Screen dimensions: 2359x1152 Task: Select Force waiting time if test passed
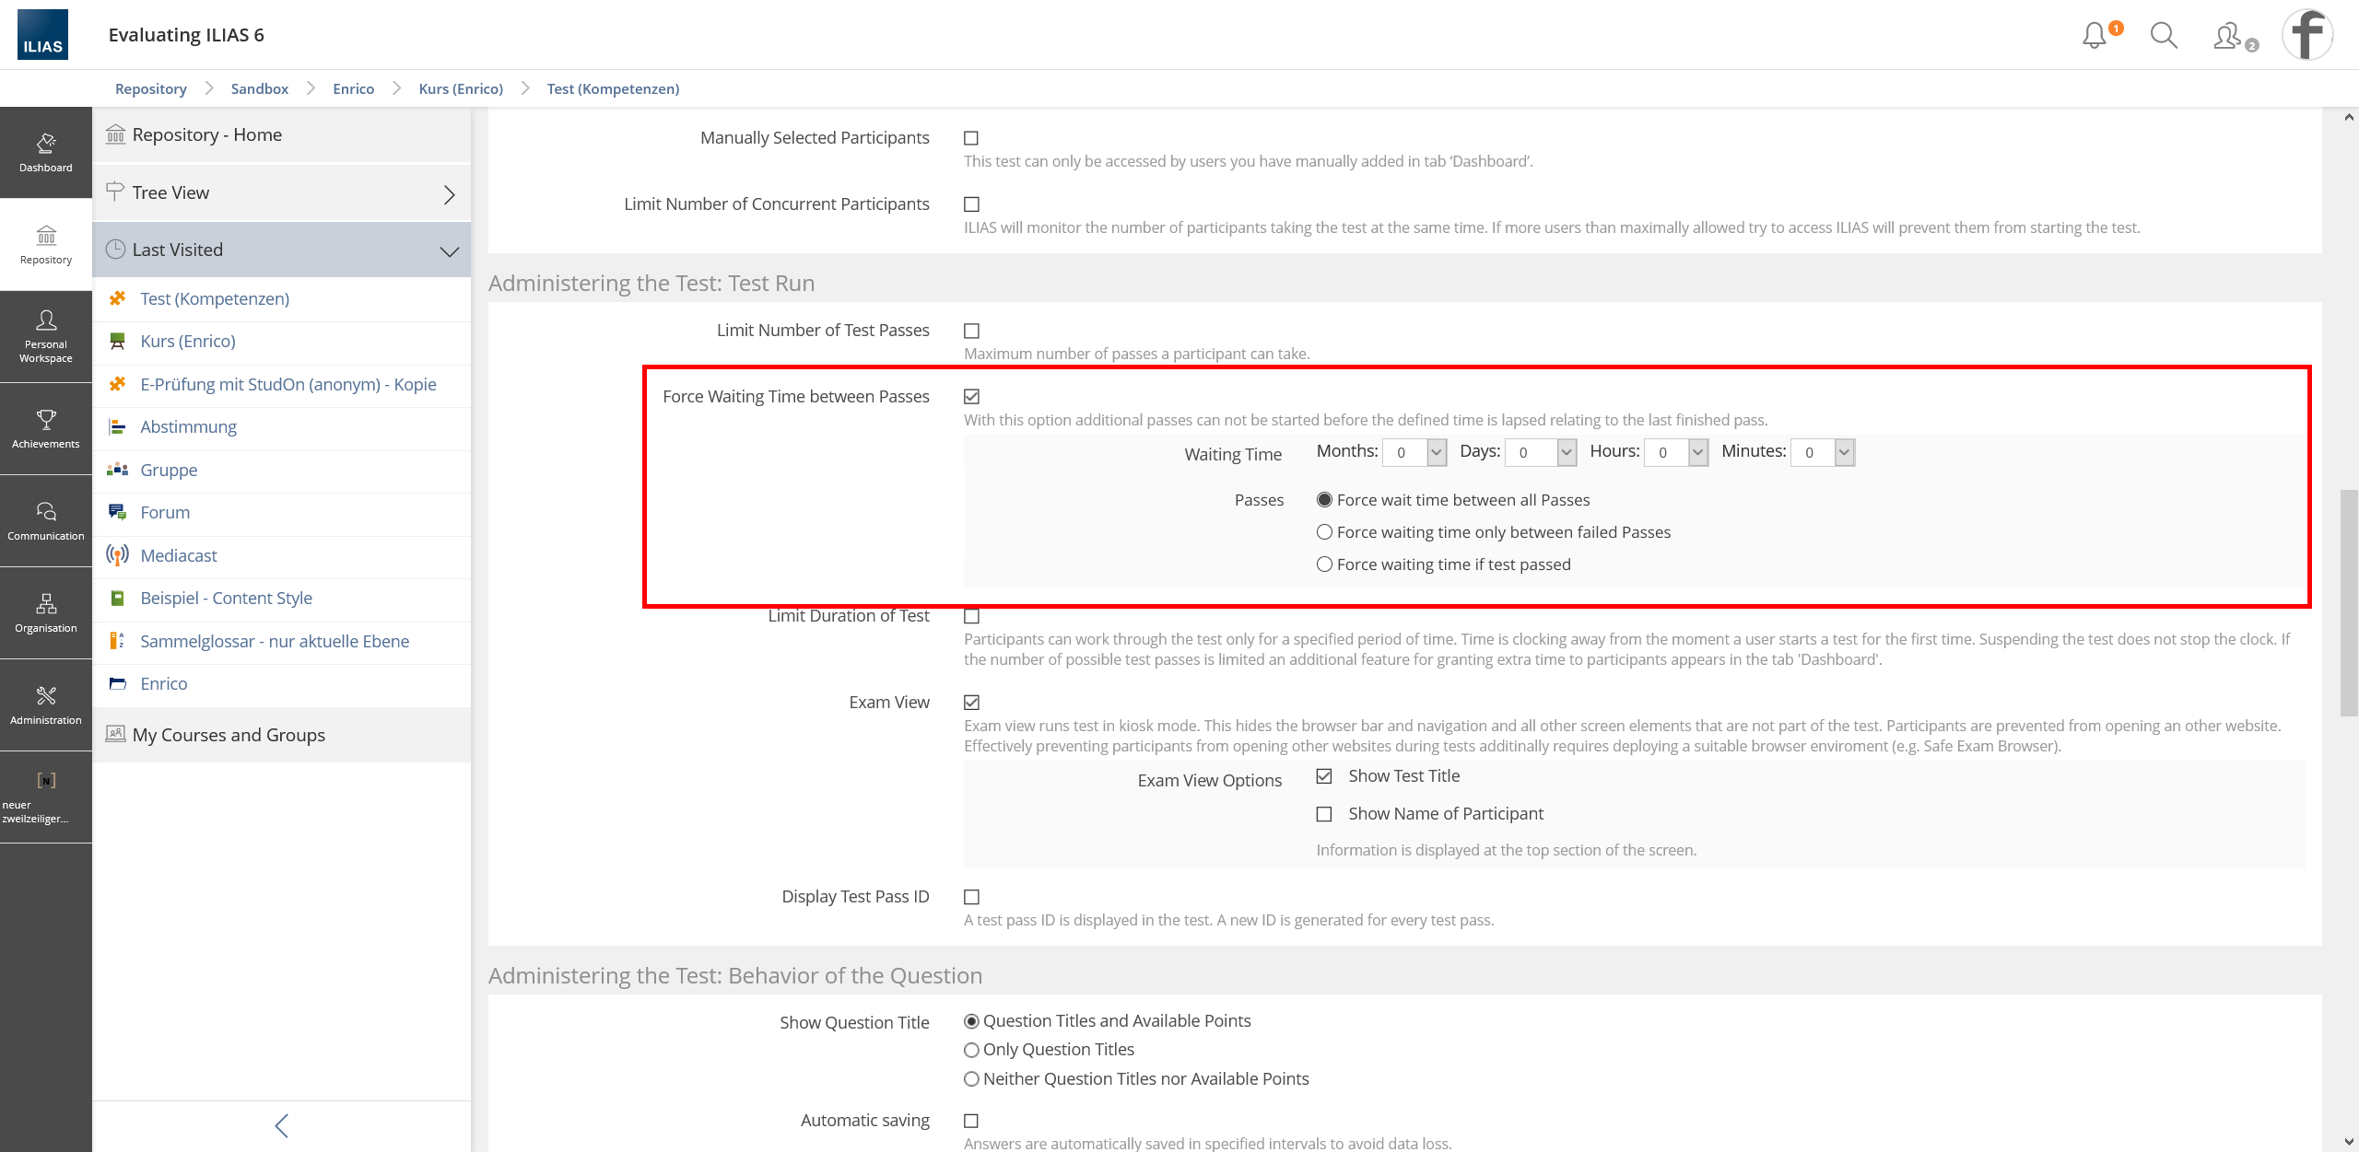coord(1324,564)
